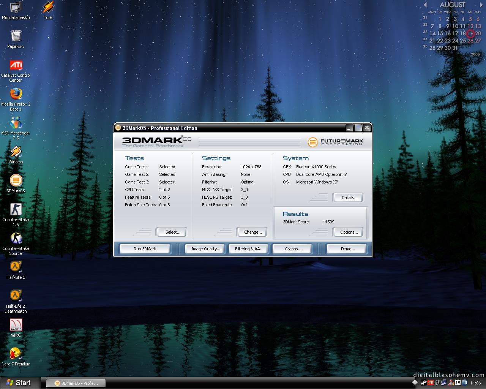Open Image Quality... button
This screenshot has height=389, width=486.
[x=205, y=249]
